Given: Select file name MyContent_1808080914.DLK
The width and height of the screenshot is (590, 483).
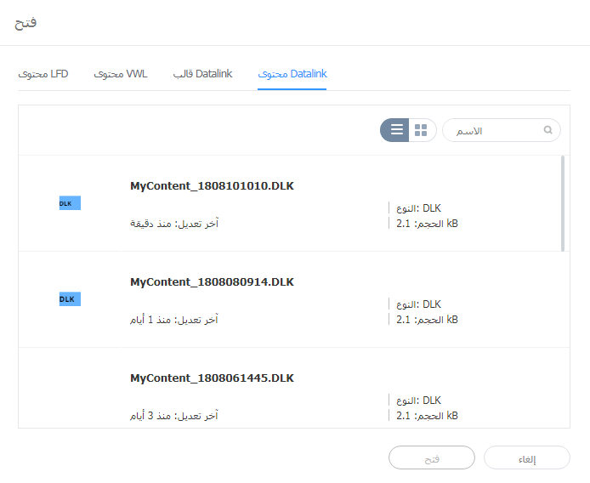Looking at the screenshot, I should [x=212, y=281].
